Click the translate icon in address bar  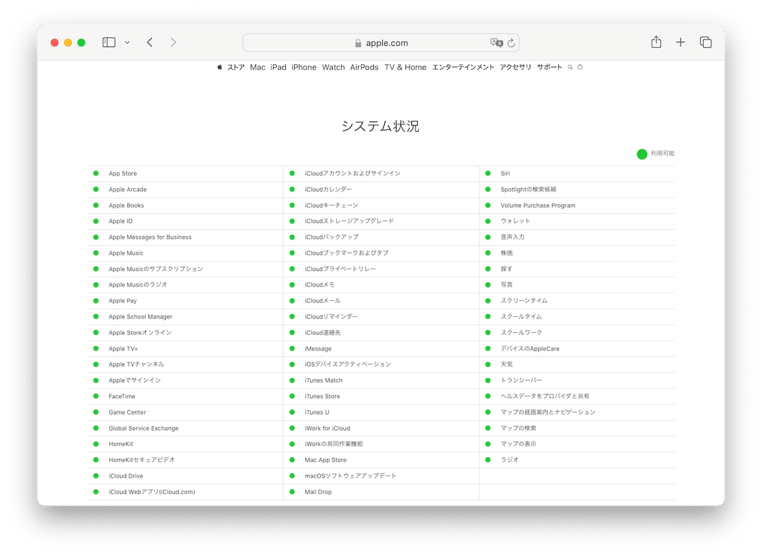[496, 43]
